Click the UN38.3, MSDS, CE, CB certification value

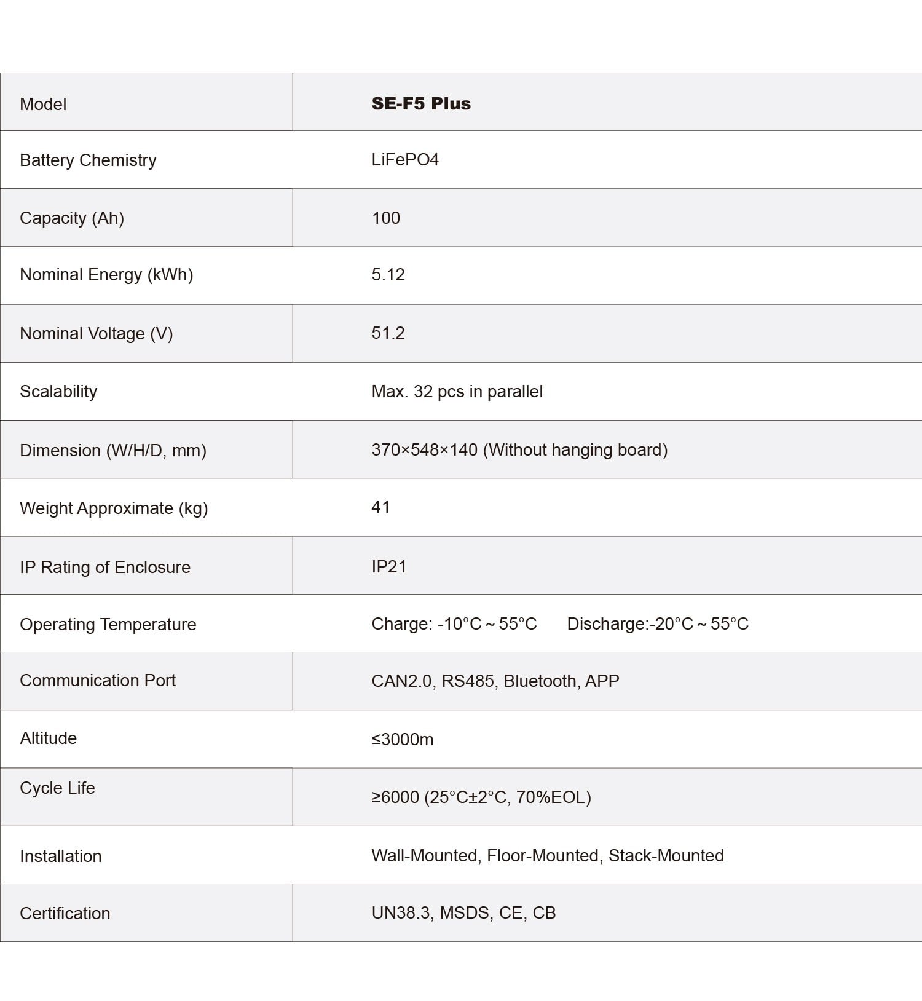(x=463, y=913)
